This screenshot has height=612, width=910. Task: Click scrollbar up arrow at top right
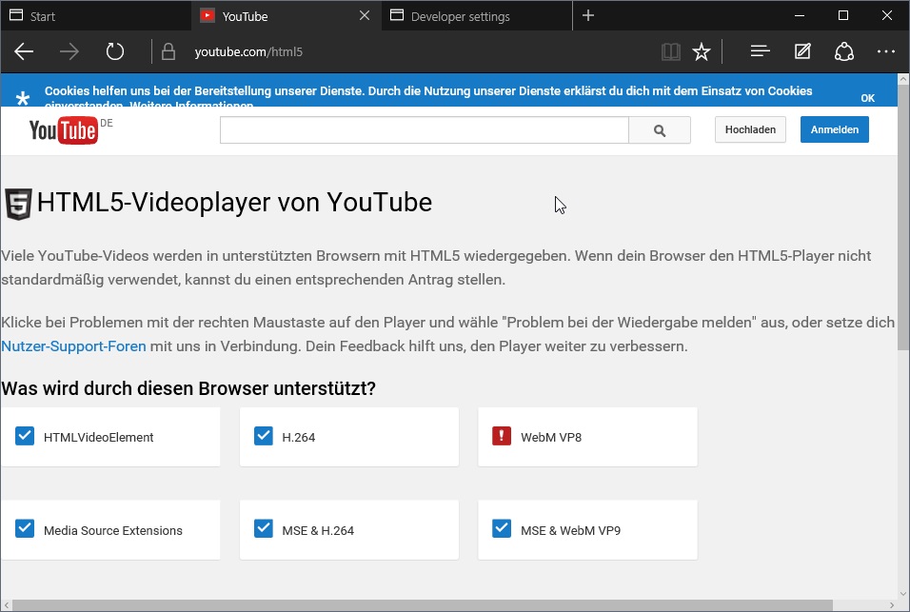903,78
